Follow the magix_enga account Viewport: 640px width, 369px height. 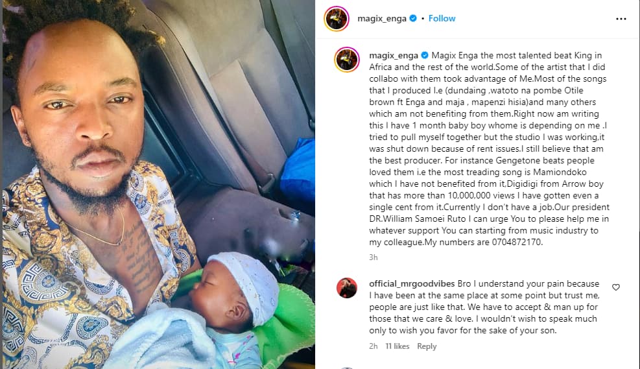[x=442, y=18]
